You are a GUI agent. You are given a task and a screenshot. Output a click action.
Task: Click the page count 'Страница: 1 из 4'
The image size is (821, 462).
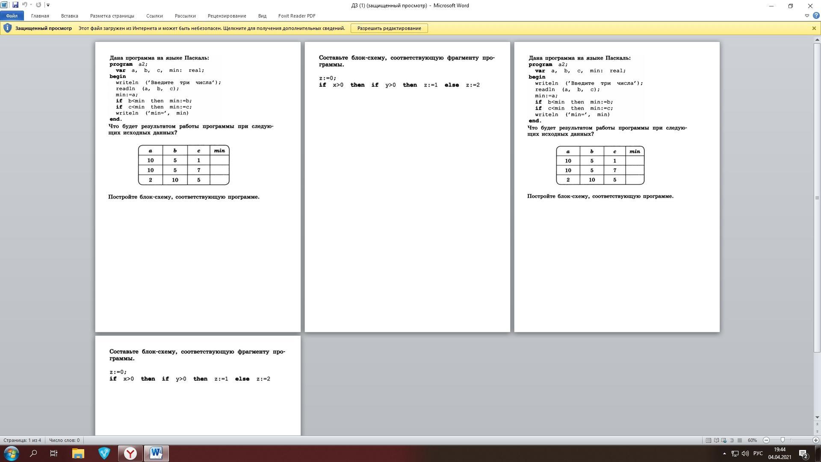(22, 440)
